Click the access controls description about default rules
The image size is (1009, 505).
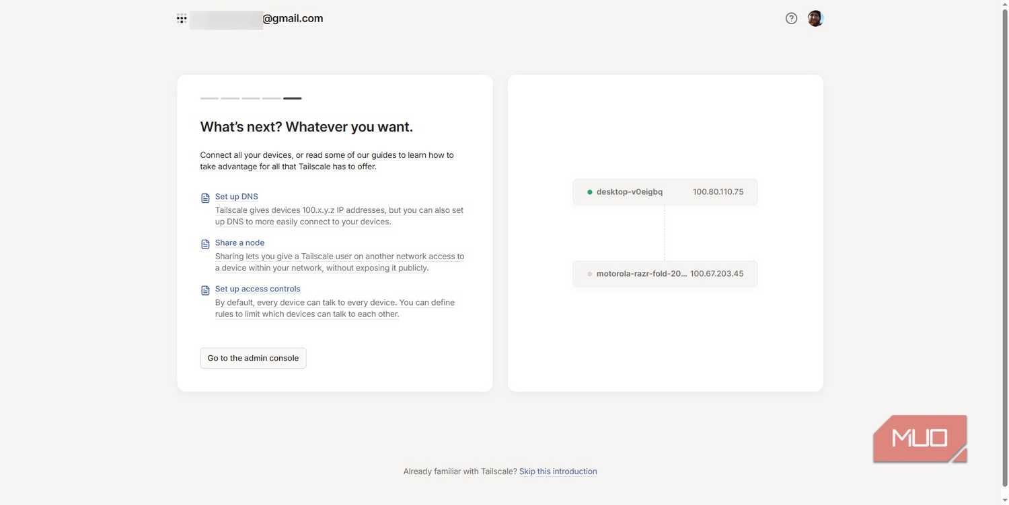[x=335, y=308]
